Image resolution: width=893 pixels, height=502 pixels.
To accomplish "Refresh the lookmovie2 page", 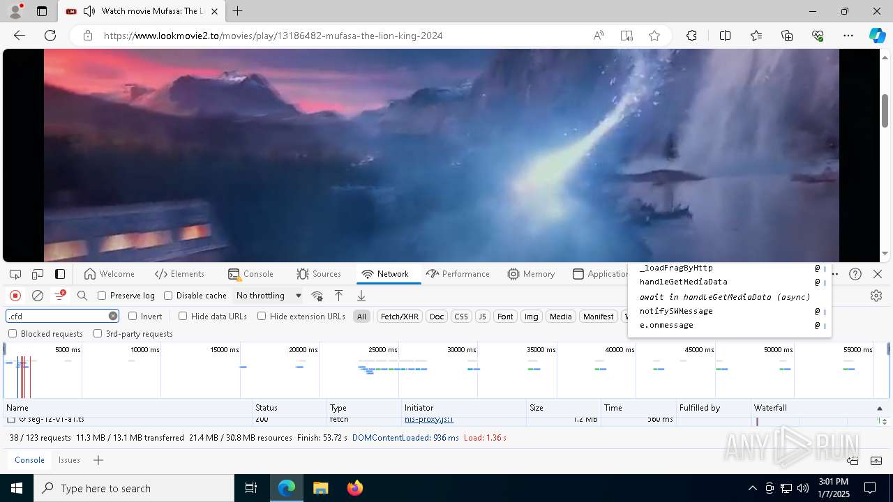I will [x=50, y=36].
